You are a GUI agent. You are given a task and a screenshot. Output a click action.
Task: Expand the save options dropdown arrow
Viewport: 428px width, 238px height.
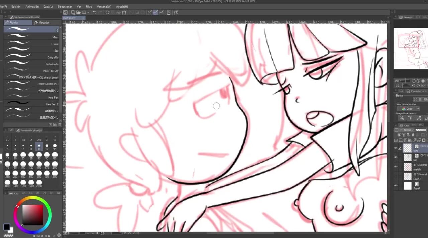click(88, 13)
